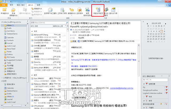
Task: Click Mark All as Read envelope icon
Action: (x=50, y=10)
